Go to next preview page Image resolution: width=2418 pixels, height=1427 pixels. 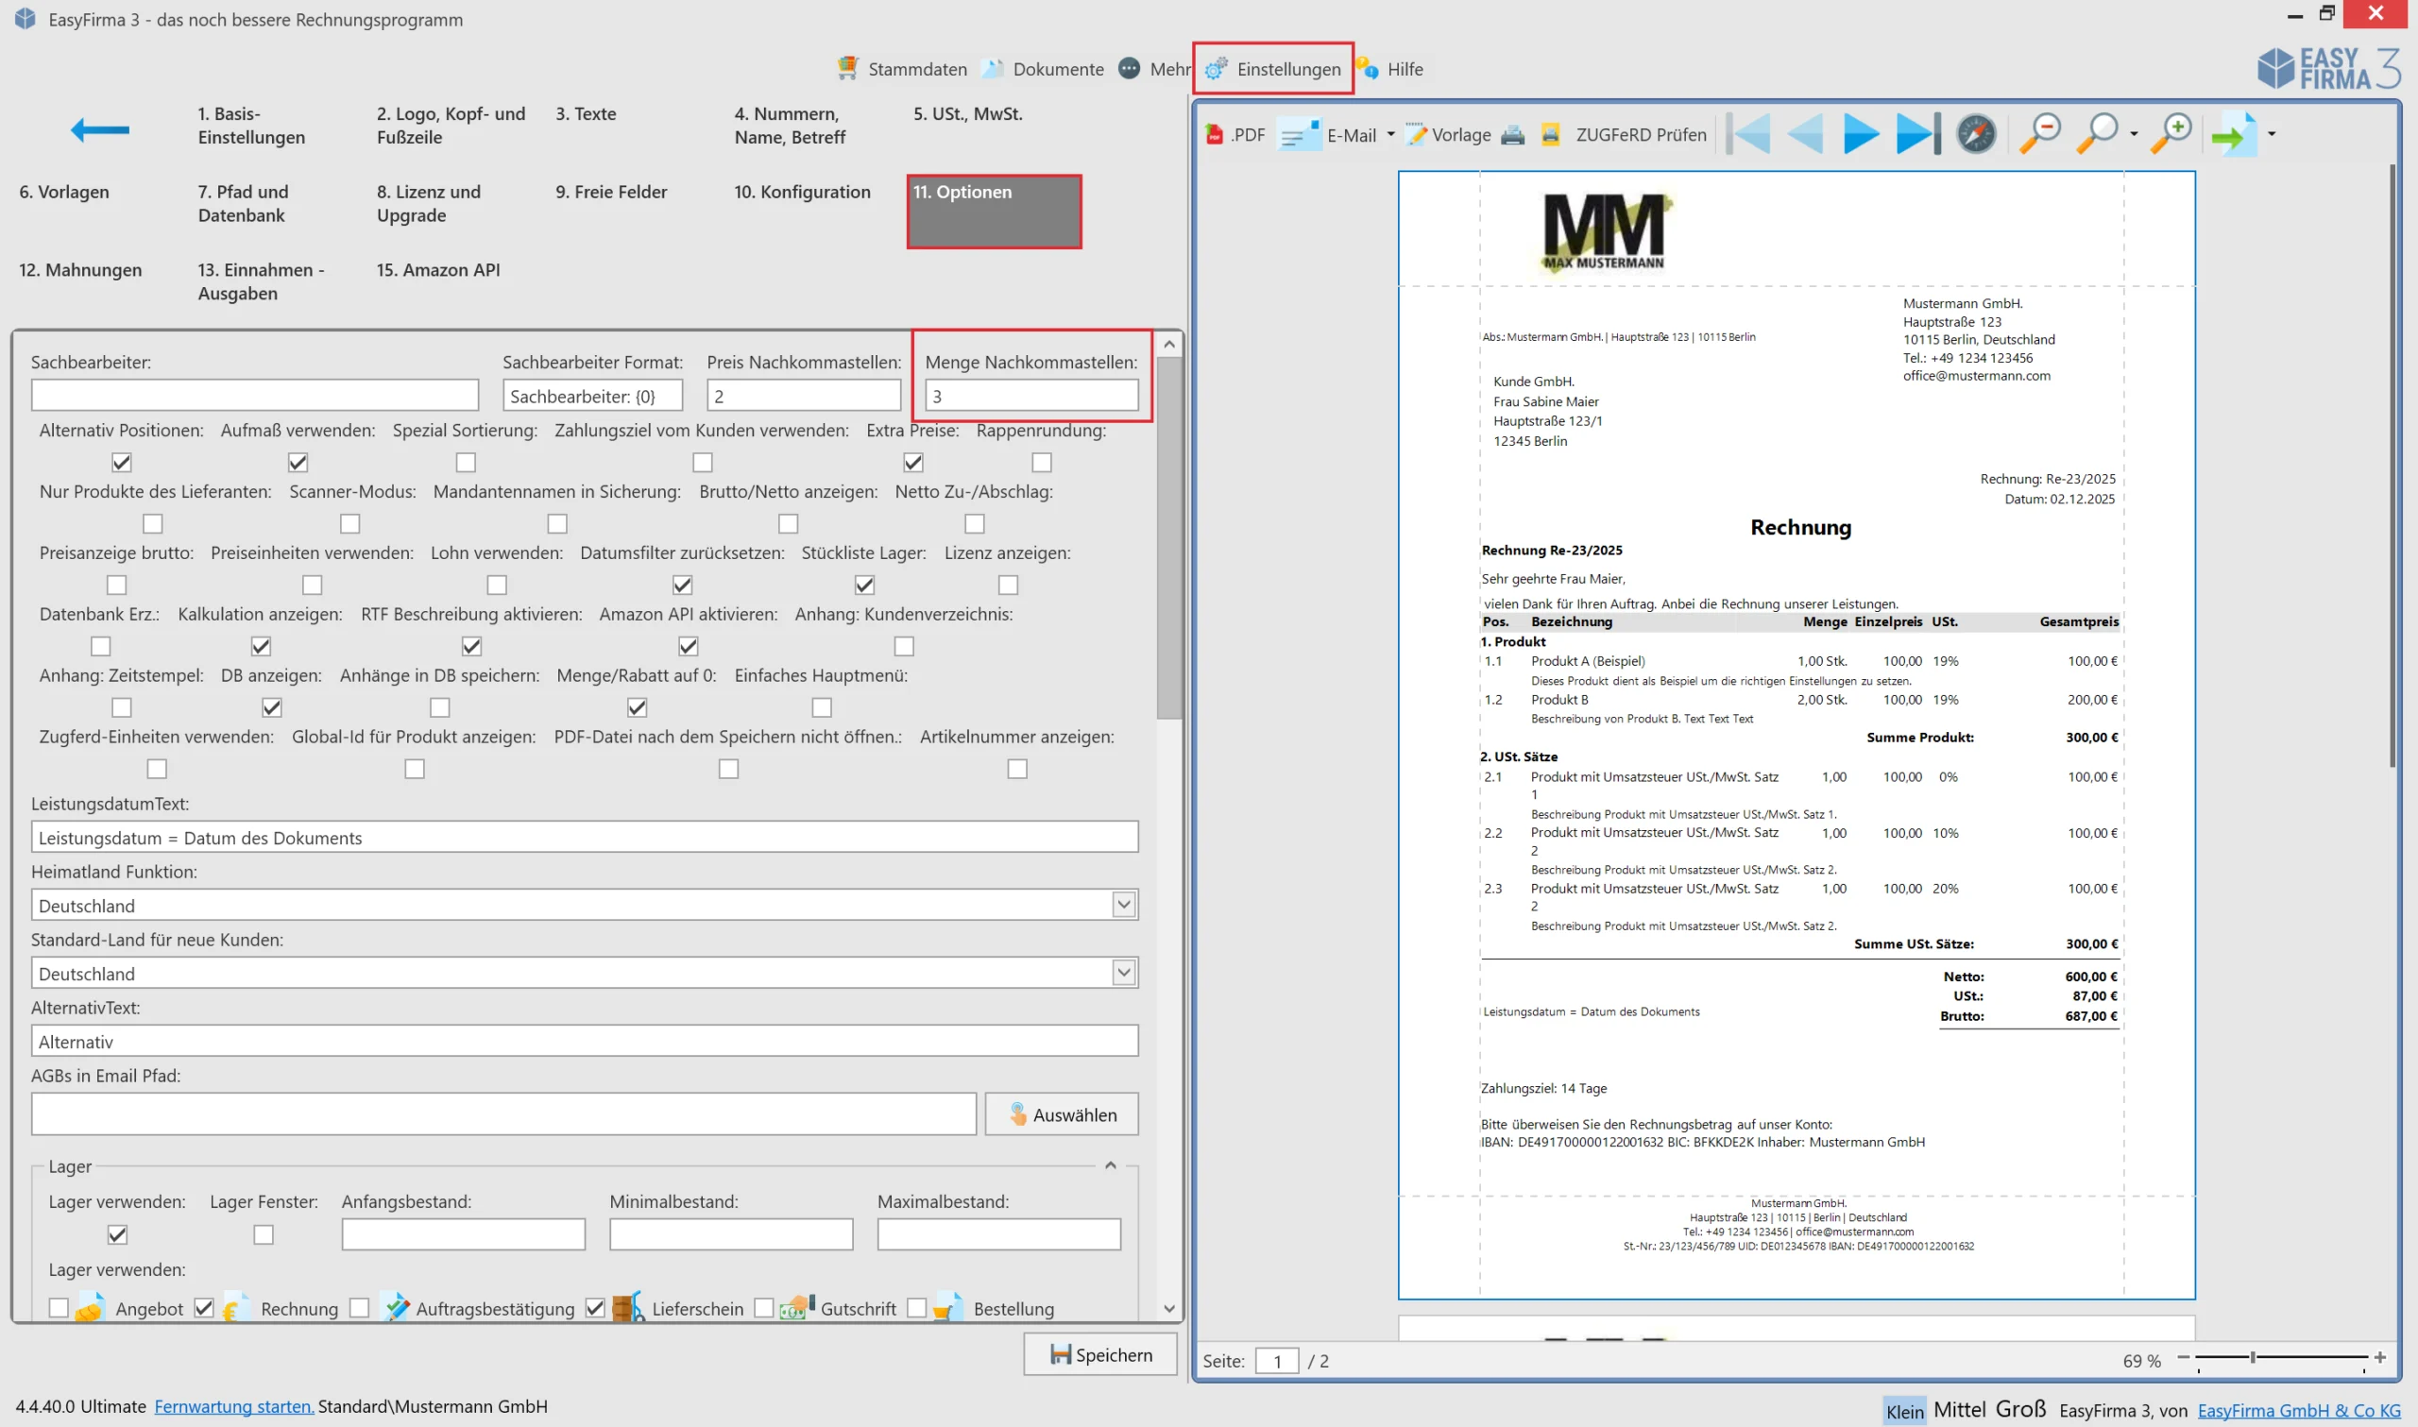[1861, 134]
